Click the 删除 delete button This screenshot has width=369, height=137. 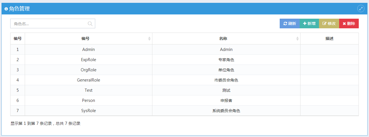(349, 23)
